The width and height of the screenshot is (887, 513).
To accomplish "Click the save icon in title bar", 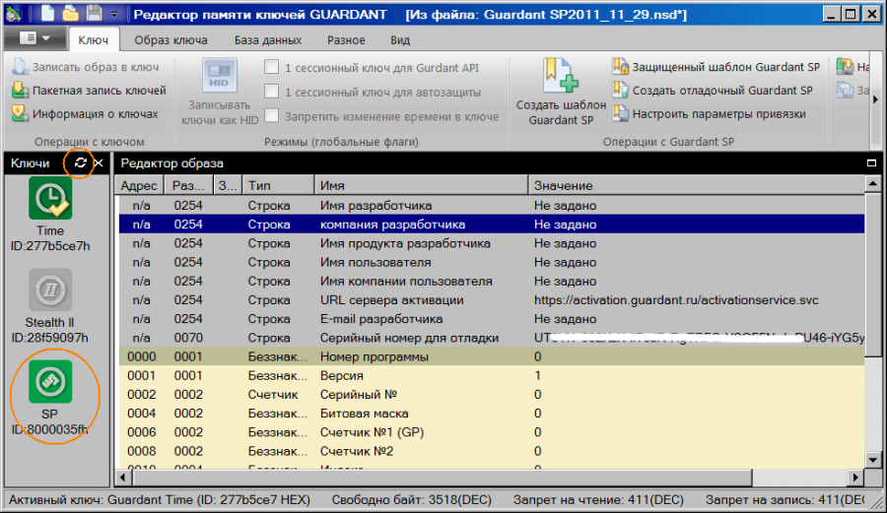I will 94,14.
